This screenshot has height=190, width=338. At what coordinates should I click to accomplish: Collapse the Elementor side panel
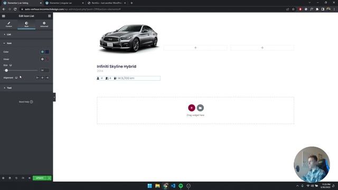coord(54,97)
